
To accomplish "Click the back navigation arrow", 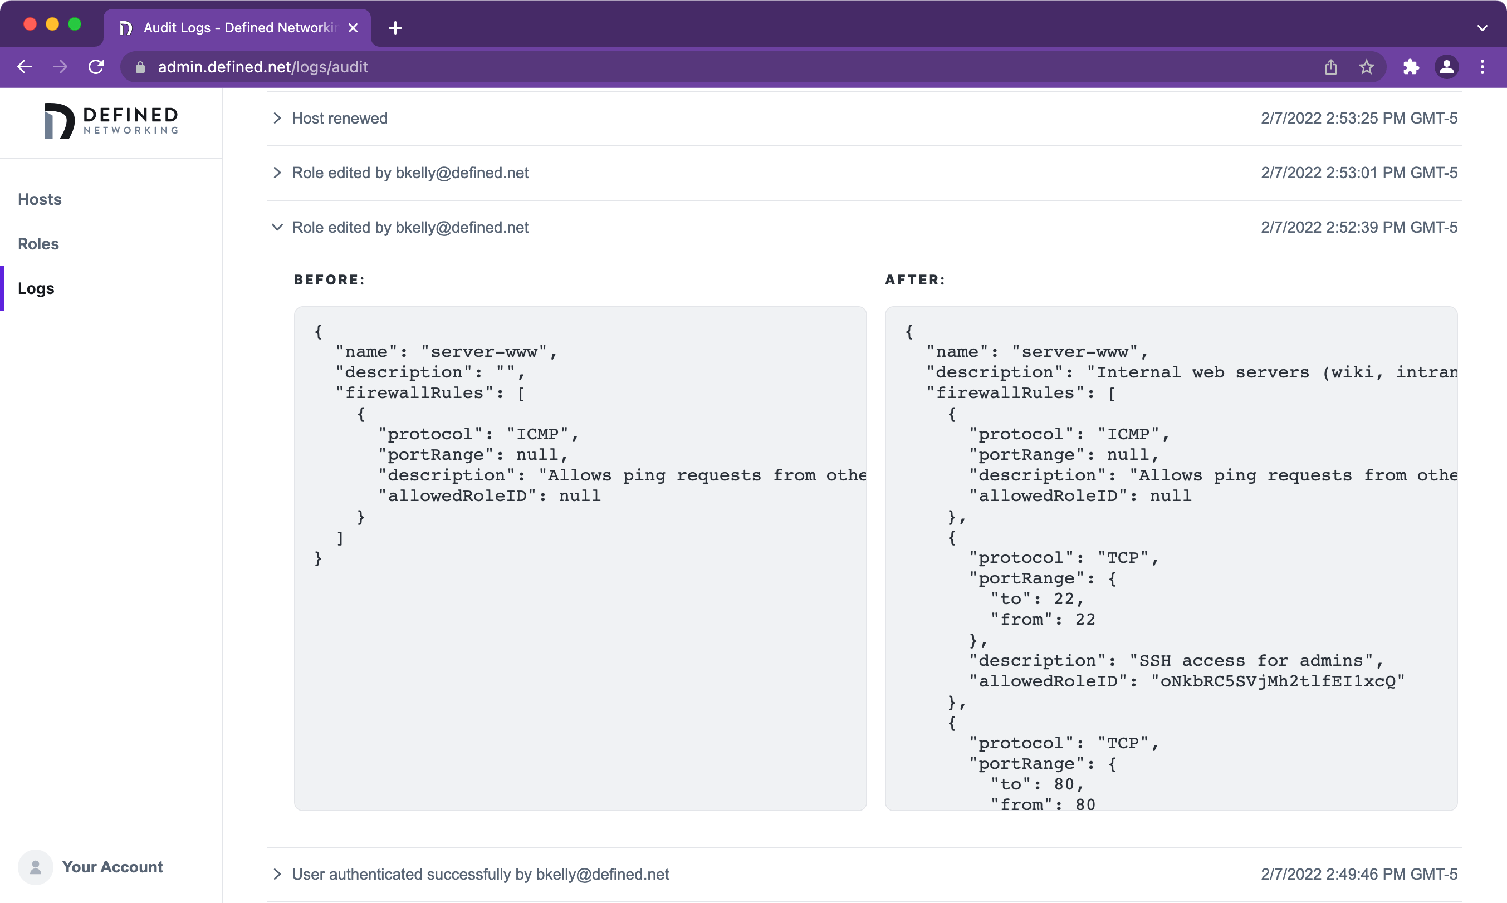I will [25, 67].
